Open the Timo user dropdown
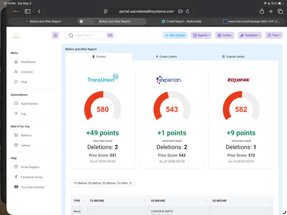This screenshot has height=215, width=287. 274,35
